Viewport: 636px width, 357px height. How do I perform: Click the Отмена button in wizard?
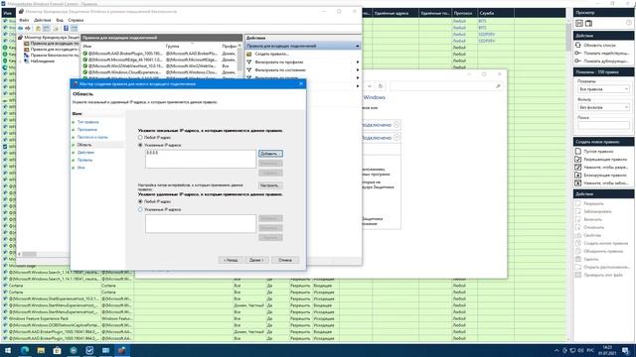pyautogui.click(x=285, y=260)
